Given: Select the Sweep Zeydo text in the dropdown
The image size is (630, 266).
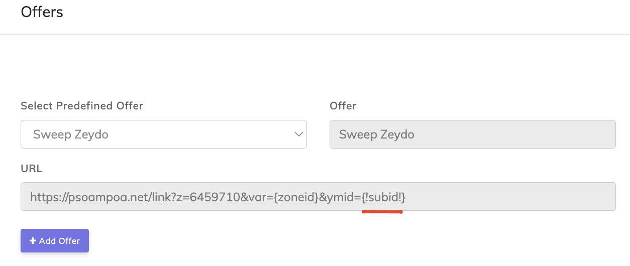Looking at the screenshot, I should point(71,135).
